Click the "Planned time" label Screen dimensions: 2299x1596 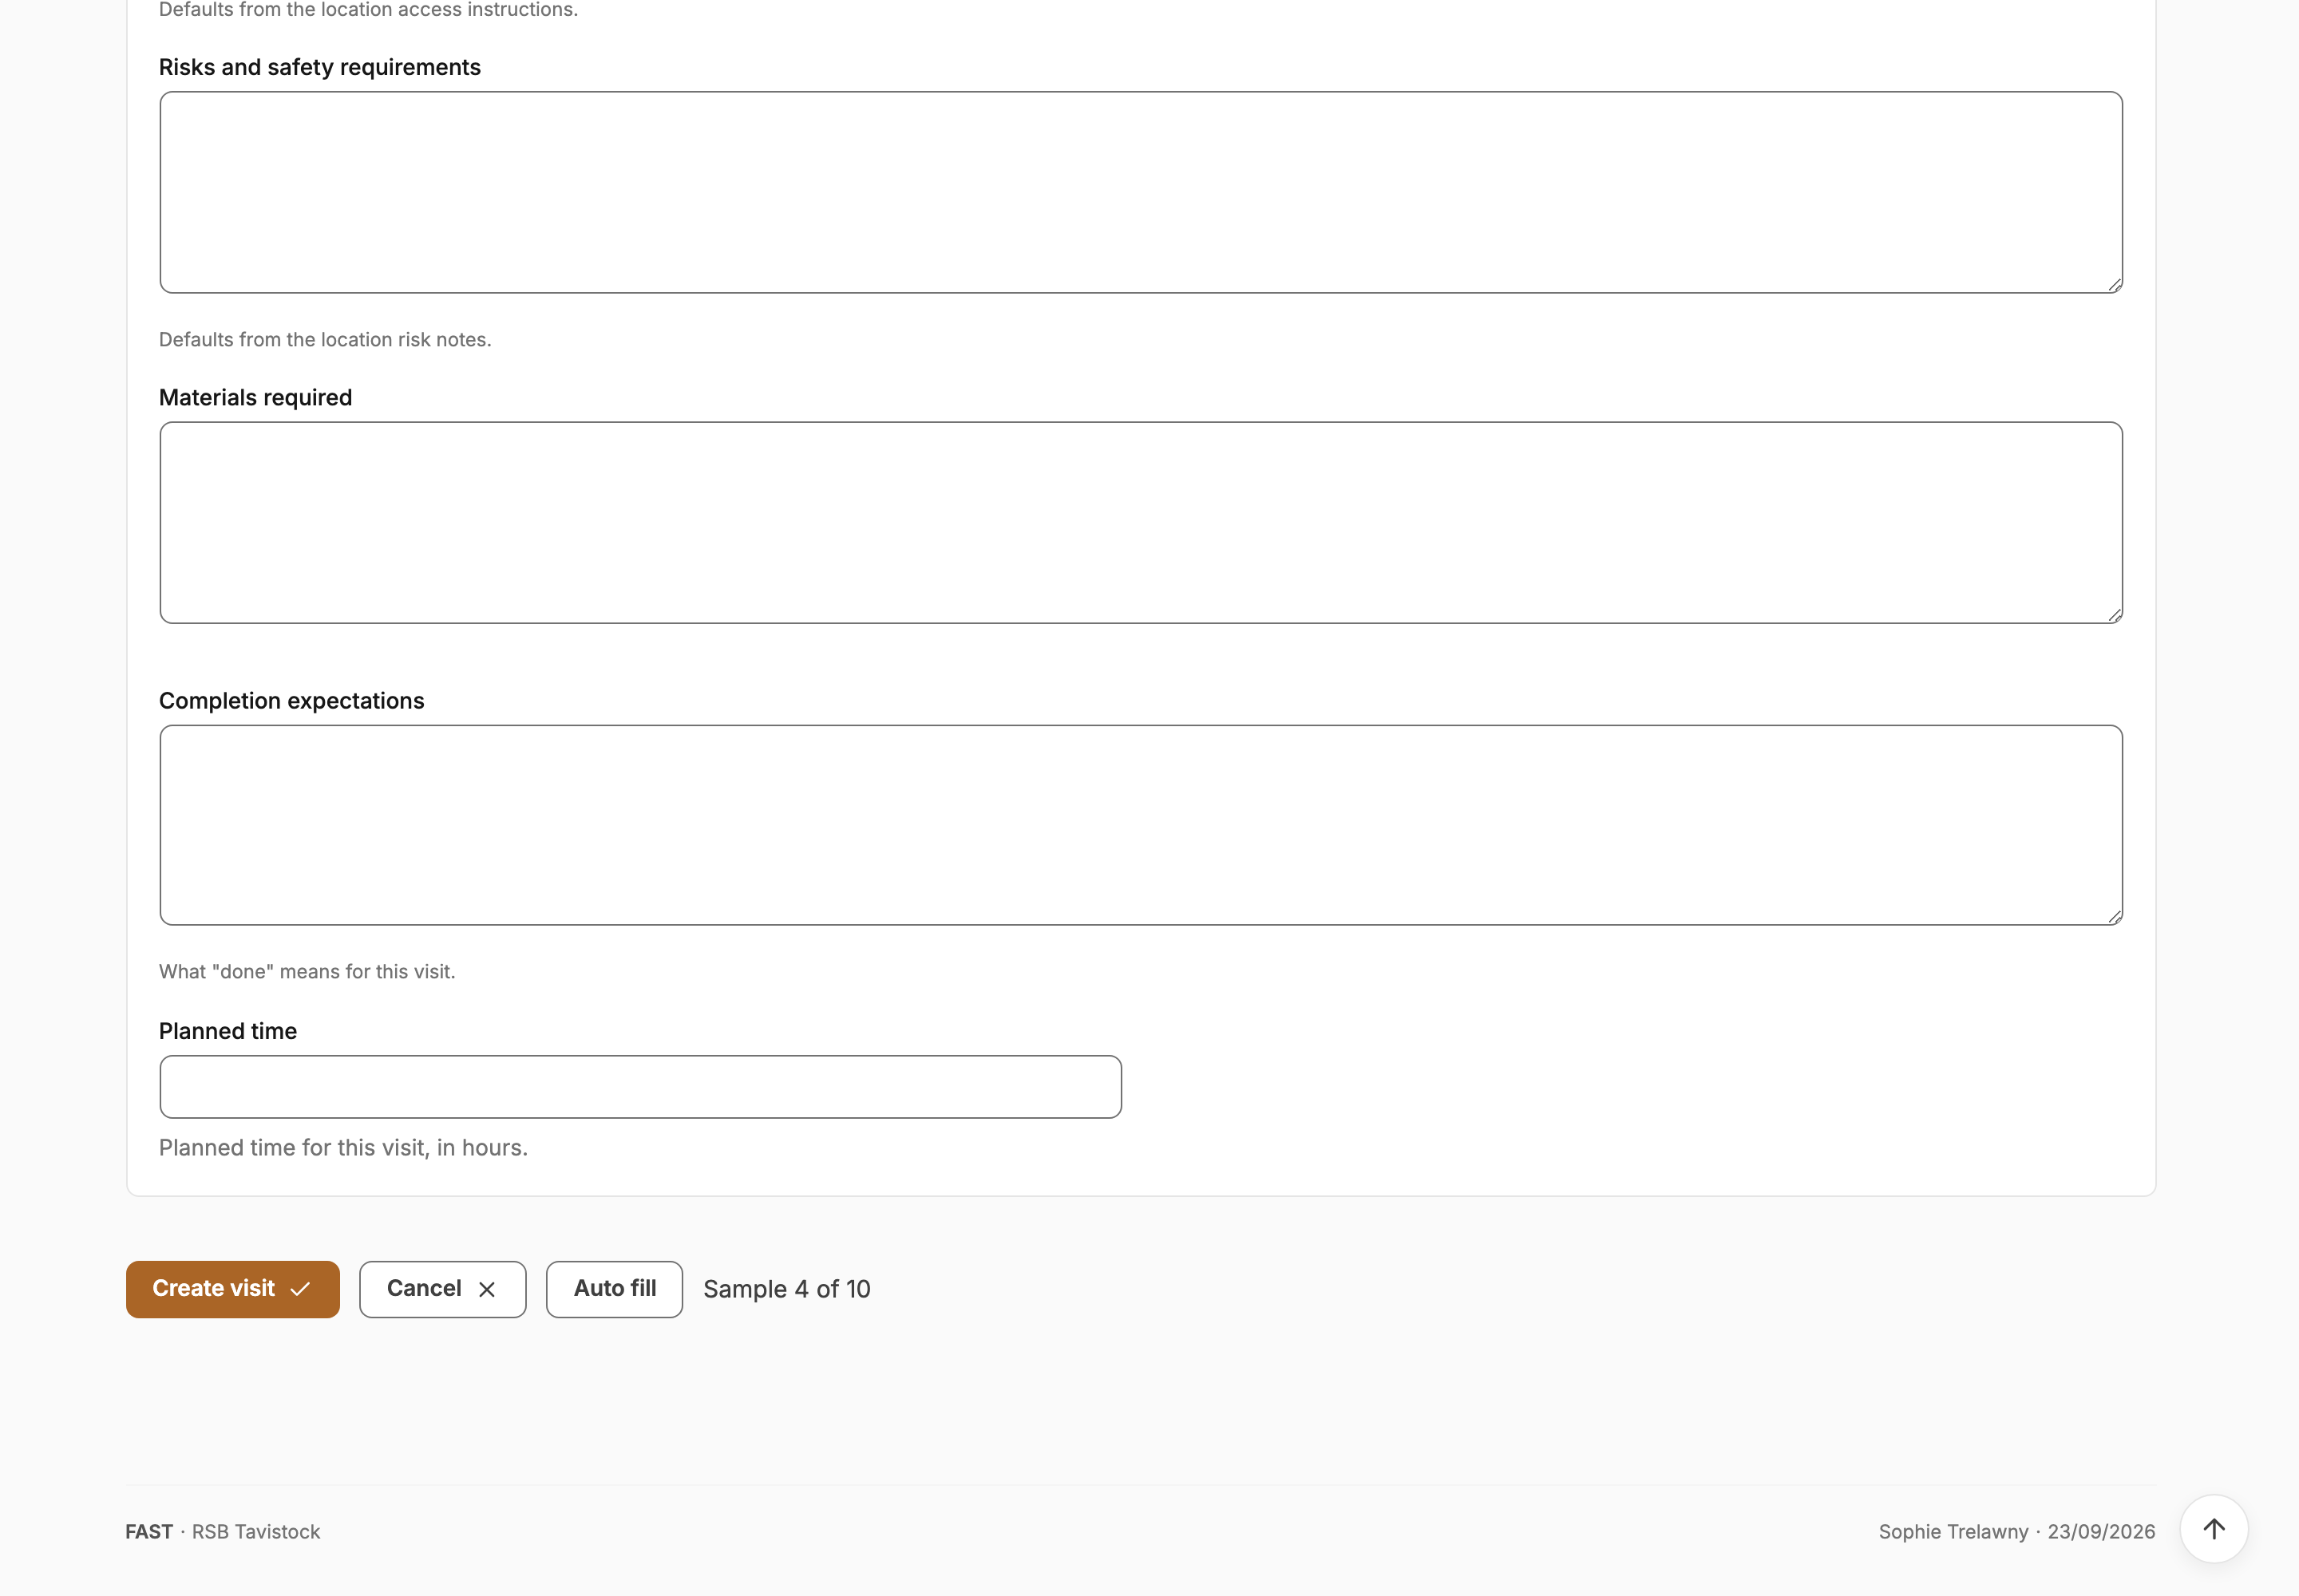[x=228, y=1031]
